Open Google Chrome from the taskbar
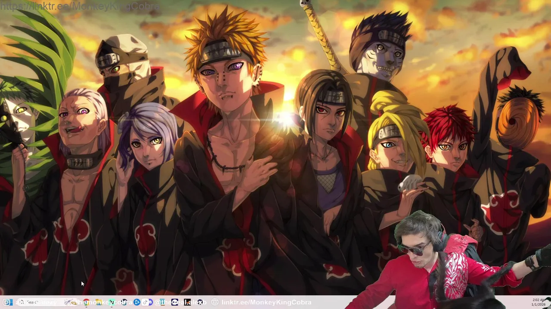Viewport: 551px width, 309px height. click(87, 302)
